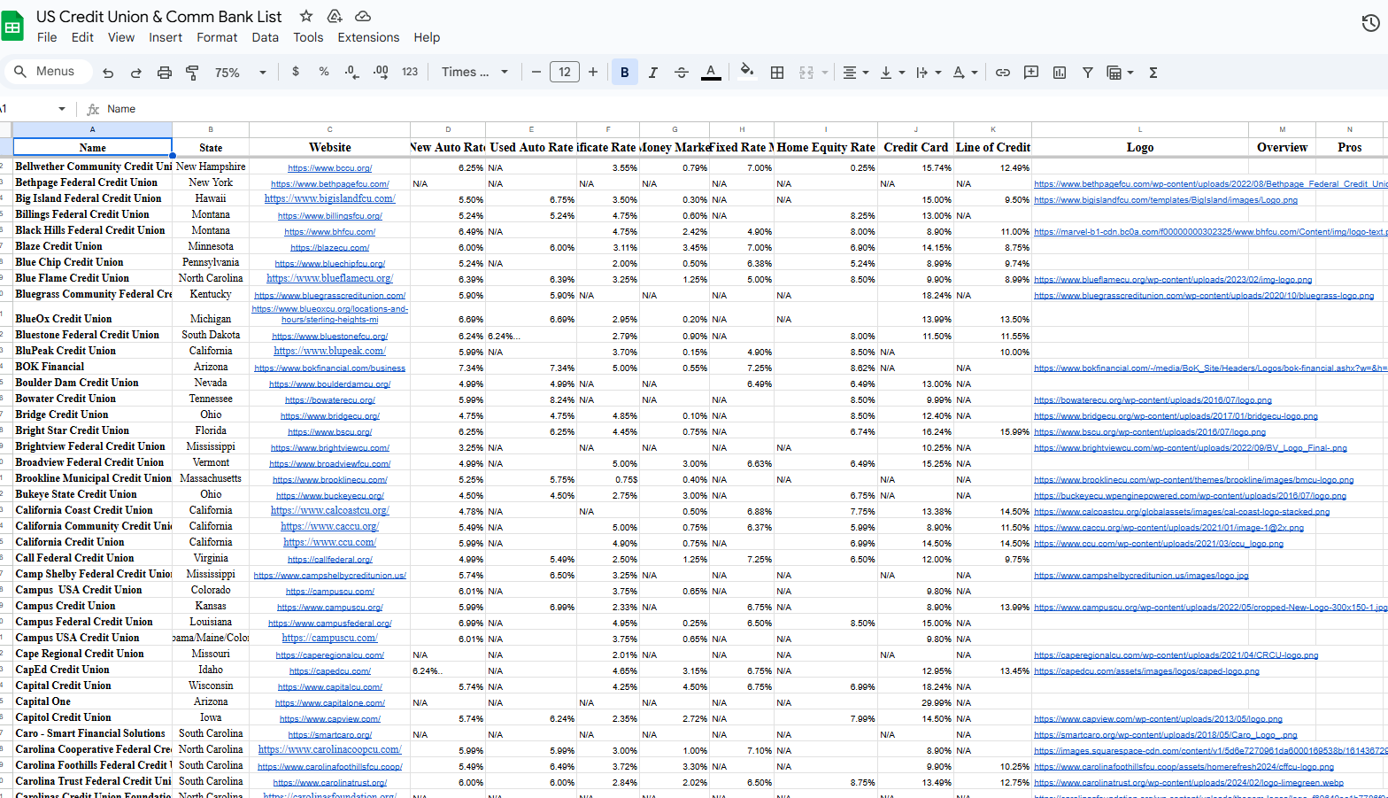Select the Capital One name cell
The height and width of the screenshot is (798, 1388).
(93, 701)
